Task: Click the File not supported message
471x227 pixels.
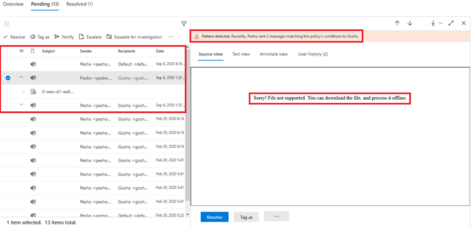Action: click(330, 98)
